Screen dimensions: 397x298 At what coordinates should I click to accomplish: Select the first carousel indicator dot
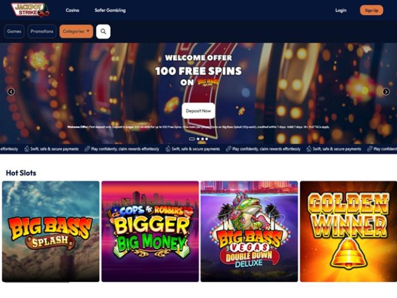coord(192,139)
